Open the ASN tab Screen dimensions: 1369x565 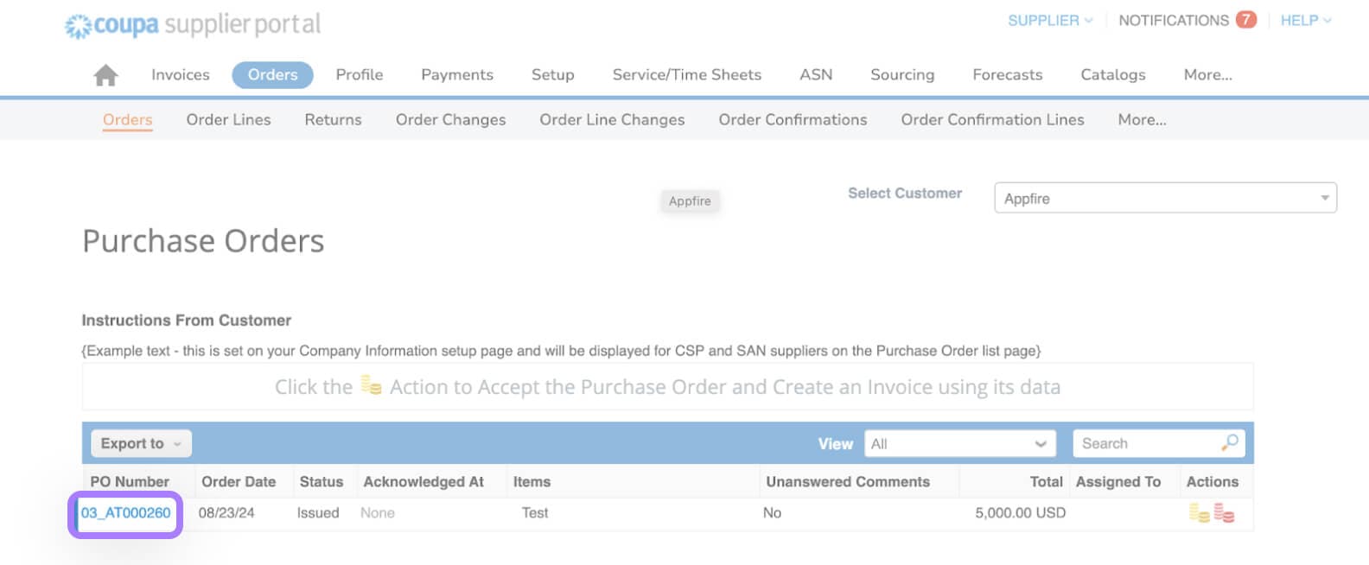[x=816, y=75]
